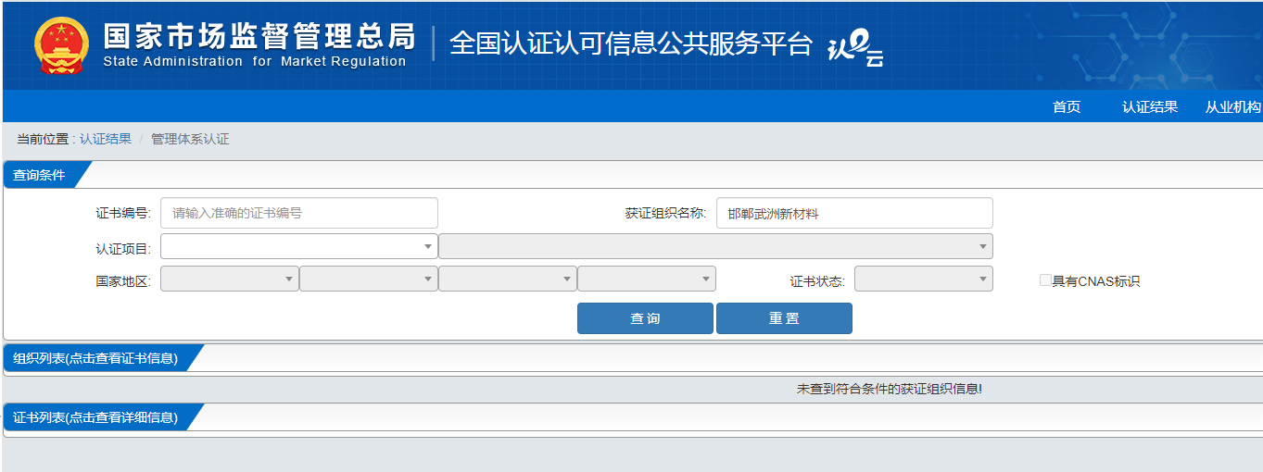Open the second 国家地区 dropdown
Screen dimensions: 1263x472
pyautogui.click(x=369, y=279)
